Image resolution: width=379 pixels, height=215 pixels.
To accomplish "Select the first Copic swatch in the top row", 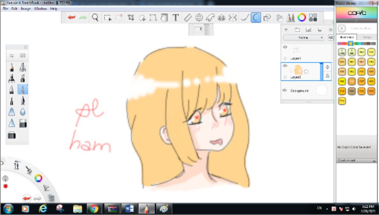I will point(342,52).
